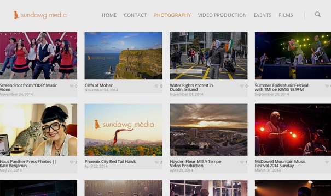The height and width of the screenshot is (196, 331).
Task: Click the "Screen Shot from ODB Music Video" title
Action: (28, 88)
